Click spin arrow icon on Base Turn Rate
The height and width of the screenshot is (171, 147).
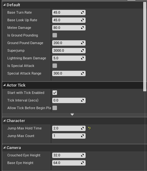coord(82,12)
